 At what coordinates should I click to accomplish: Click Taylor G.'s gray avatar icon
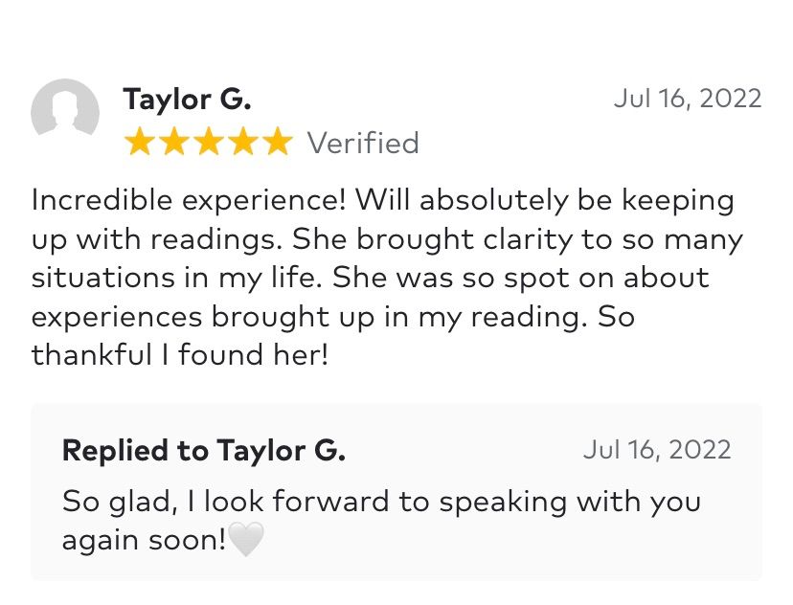coord(65,107)
